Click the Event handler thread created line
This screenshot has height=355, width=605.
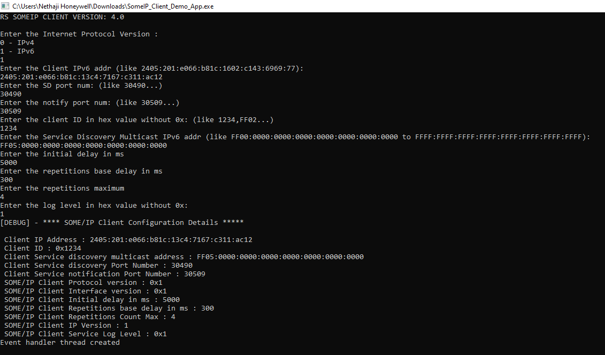point(60,342)
